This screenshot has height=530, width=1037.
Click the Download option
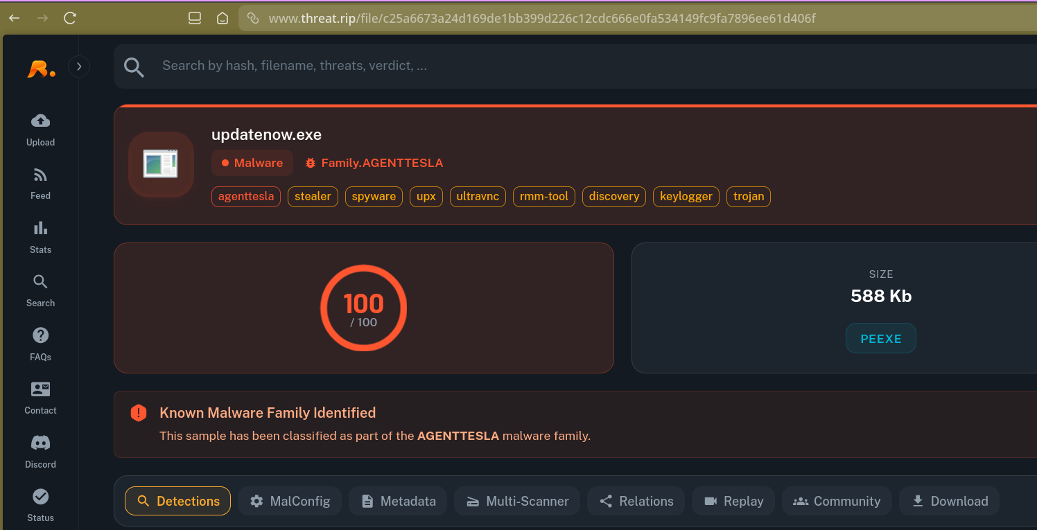pyautogui.click(x=949, y=501)
